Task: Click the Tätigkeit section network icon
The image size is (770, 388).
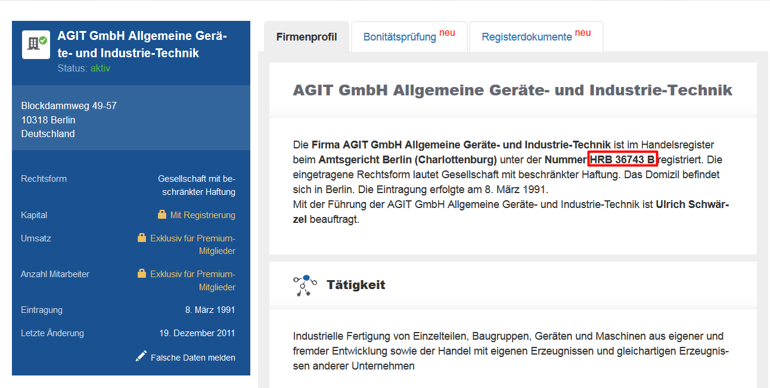Action: click(x=305, y=285)
